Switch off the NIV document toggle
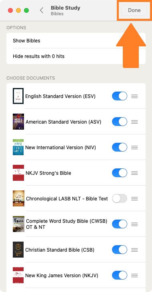152x292 pixels. click(x=120, y=147)
